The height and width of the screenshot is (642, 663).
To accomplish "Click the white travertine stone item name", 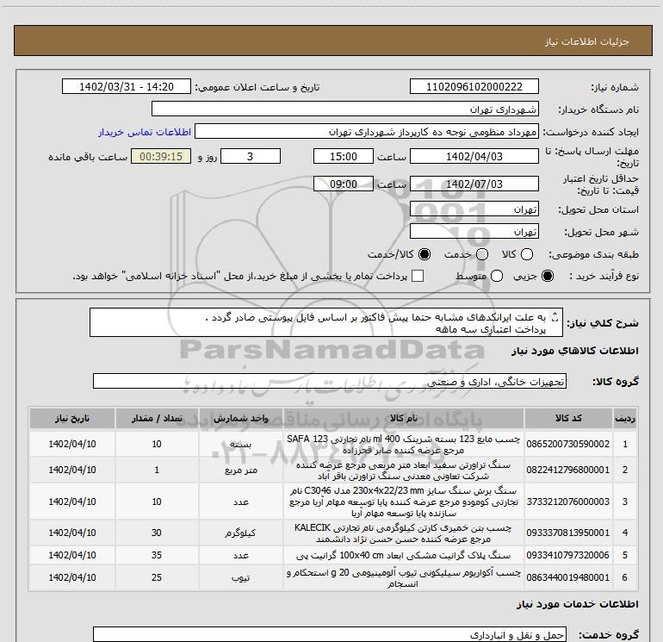I will click(x=403, y=471).
